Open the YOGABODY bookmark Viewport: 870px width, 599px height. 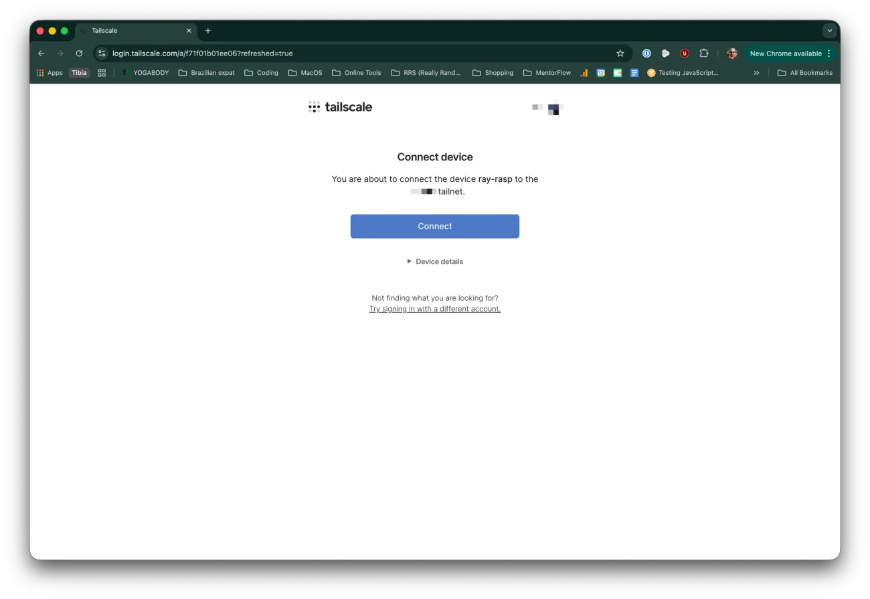(145, 73)
